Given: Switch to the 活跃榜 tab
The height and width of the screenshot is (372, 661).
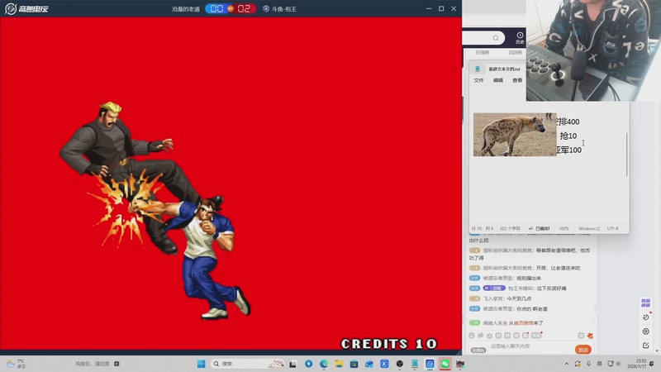Looking at the screenshot, I should pyautogui.click(x=515, y=53).
